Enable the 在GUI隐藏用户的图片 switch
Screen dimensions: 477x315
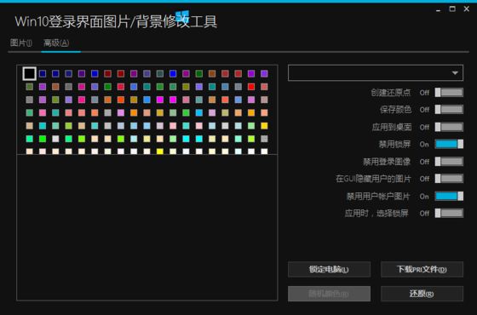point(449,179)
